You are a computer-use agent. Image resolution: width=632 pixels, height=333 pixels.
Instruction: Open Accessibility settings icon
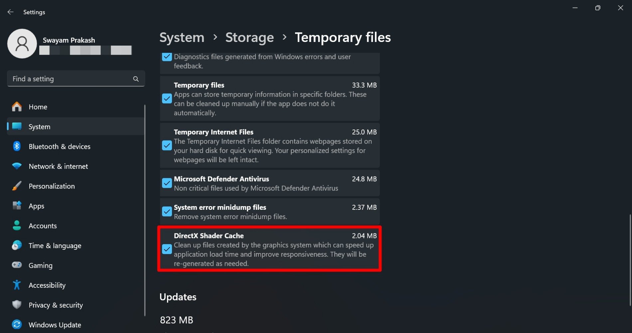pos(17,285)
